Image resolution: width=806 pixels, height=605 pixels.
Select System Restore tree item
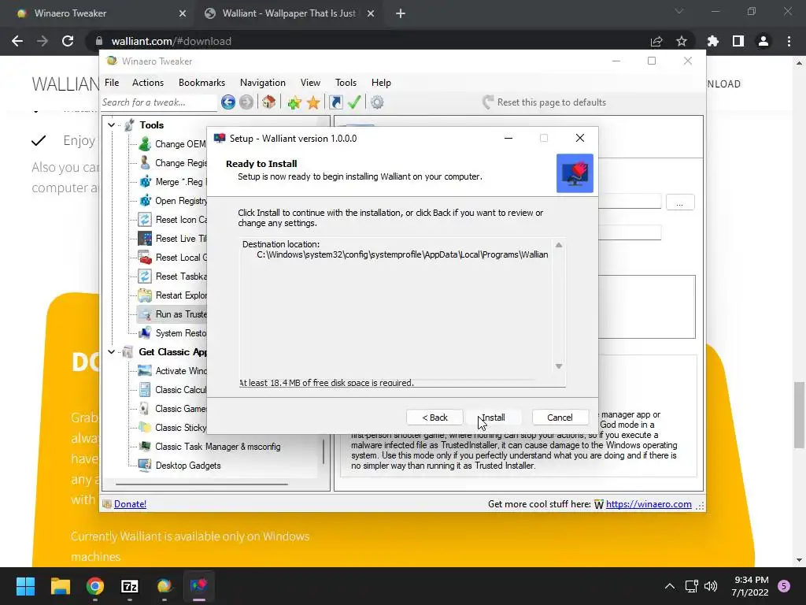172,333
